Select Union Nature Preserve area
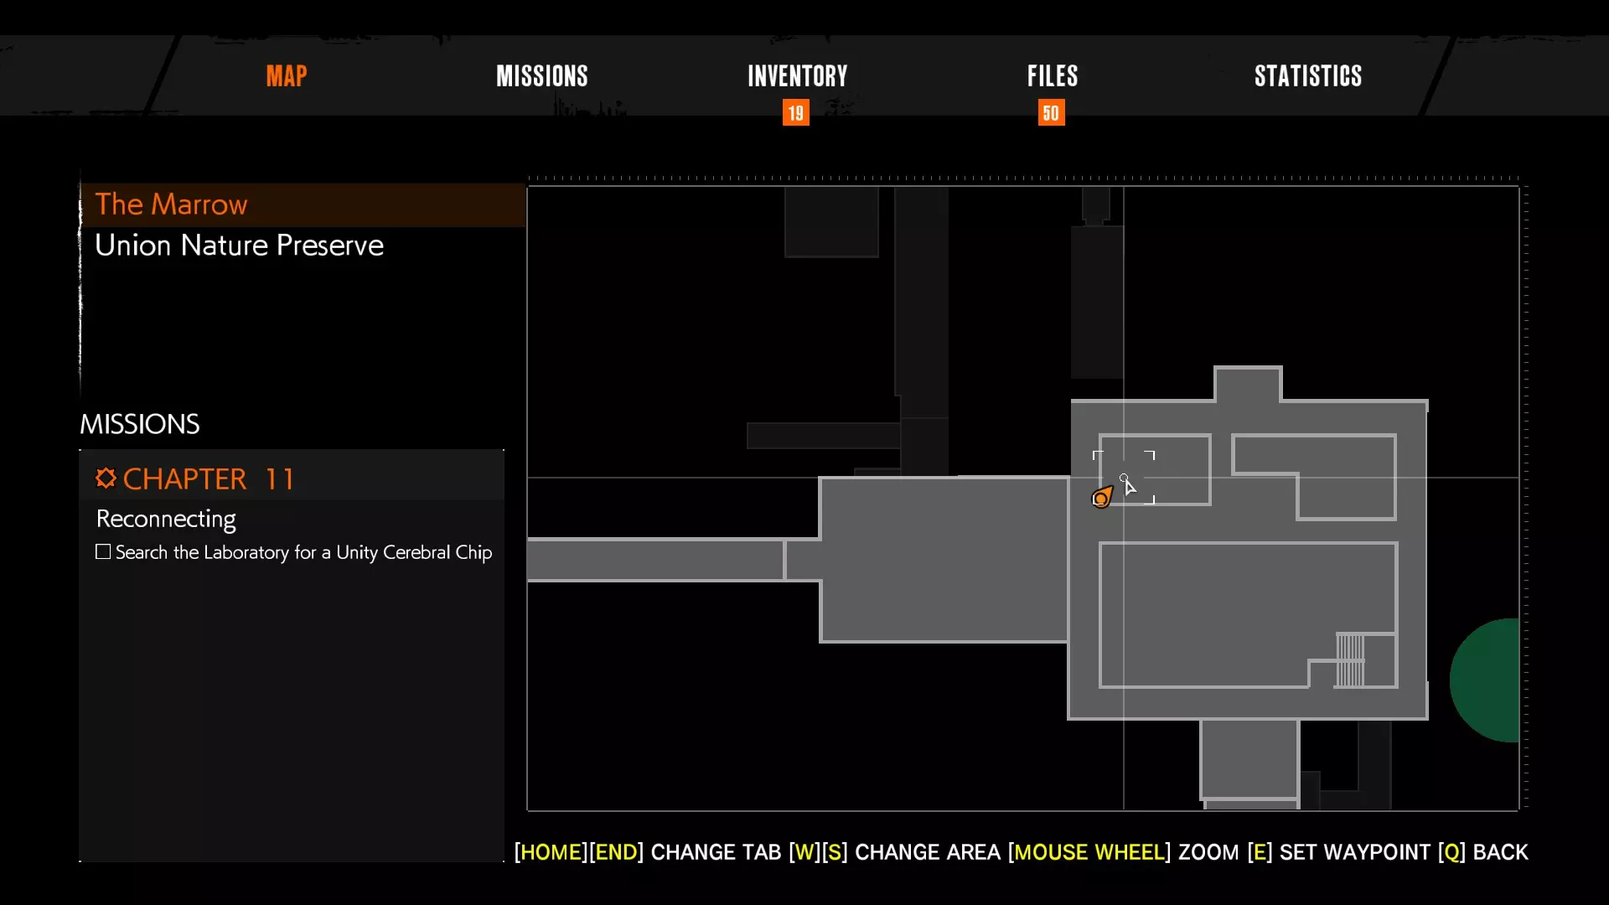Viewport: 1609px width, 905px height. [x=239, y=246]
